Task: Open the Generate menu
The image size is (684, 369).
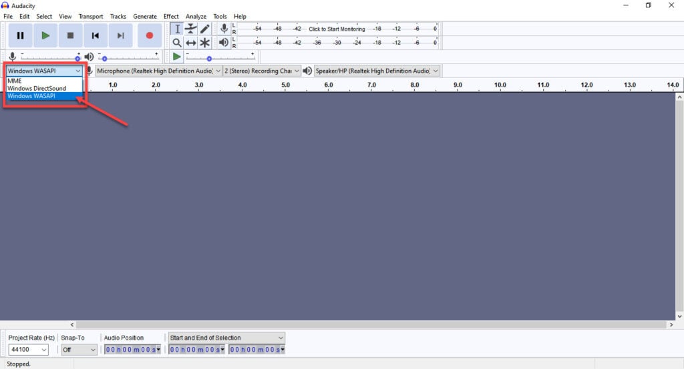Action: [145, 16]
